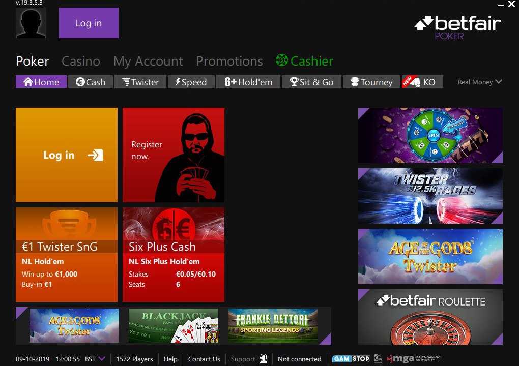Image resolution: width=519 pixels, height=366 pixels.
Task: Select the Home lobby tab
Action: 41,82
